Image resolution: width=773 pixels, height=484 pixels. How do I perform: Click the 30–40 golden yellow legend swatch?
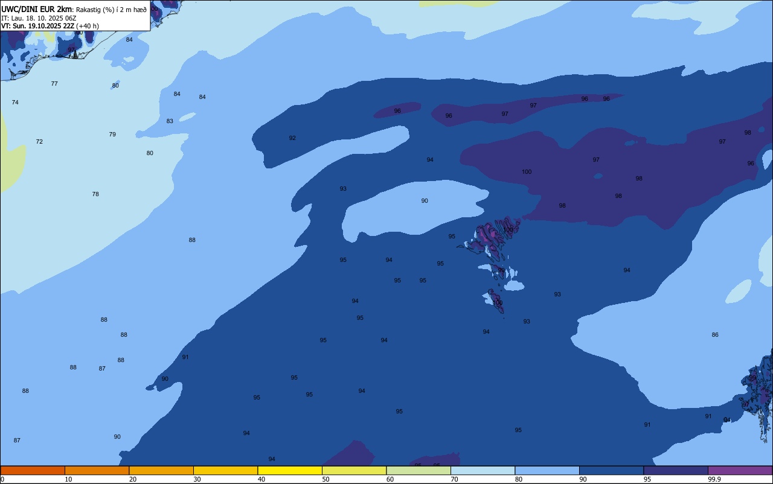click(x=225, y=470)
